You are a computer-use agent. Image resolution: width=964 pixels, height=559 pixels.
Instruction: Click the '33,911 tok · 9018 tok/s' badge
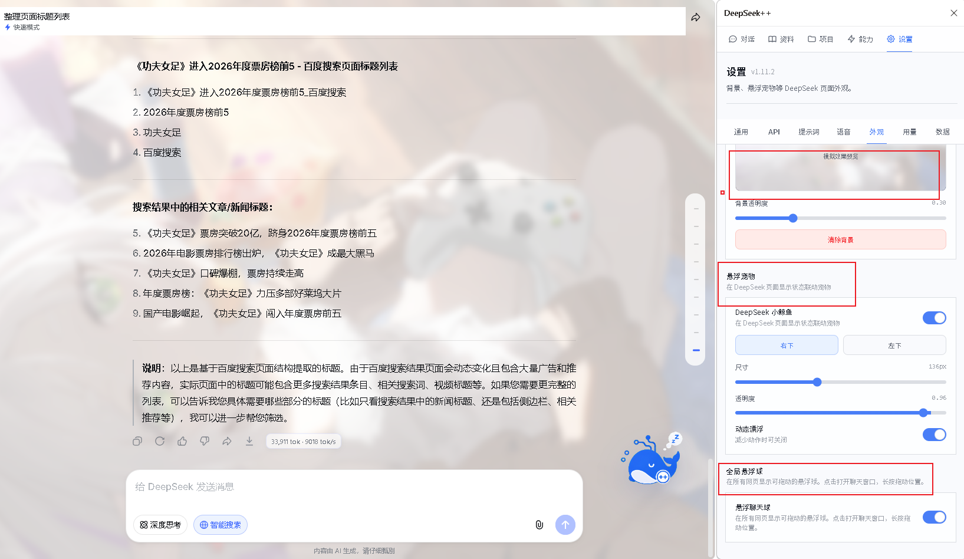(x=304, y=442)
